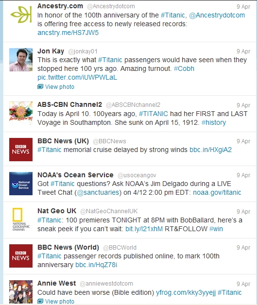Image resolution: width=257 pixels, height=305 pixels.
Task: Open the ancstry.me/HS7JW5 link
Action: point(68,33)
